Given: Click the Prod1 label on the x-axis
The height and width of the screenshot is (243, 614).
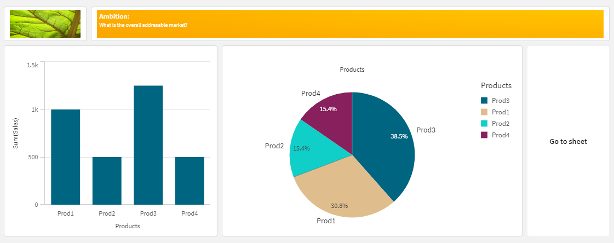Looking at the screenshot, I should [66, 213].
